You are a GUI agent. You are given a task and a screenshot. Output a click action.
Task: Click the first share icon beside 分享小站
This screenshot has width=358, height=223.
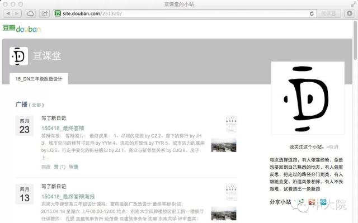(x=300, y=202)
